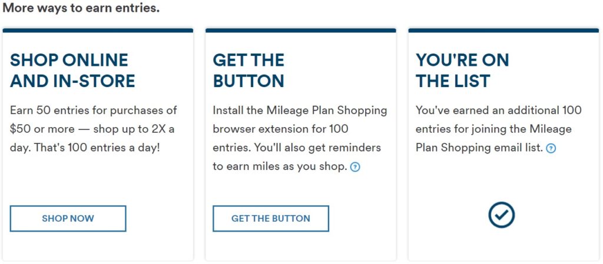Click "Install the Mileage Plan Shopping" text line

tap(300, 110)
